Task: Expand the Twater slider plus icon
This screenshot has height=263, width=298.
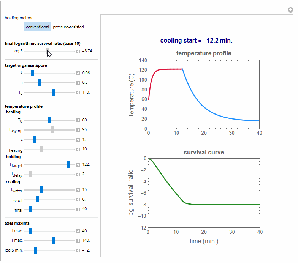Action: (x=78, y=190)
